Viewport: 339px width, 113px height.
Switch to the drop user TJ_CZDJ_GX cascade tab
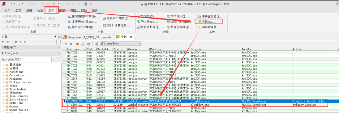[88, 37]
